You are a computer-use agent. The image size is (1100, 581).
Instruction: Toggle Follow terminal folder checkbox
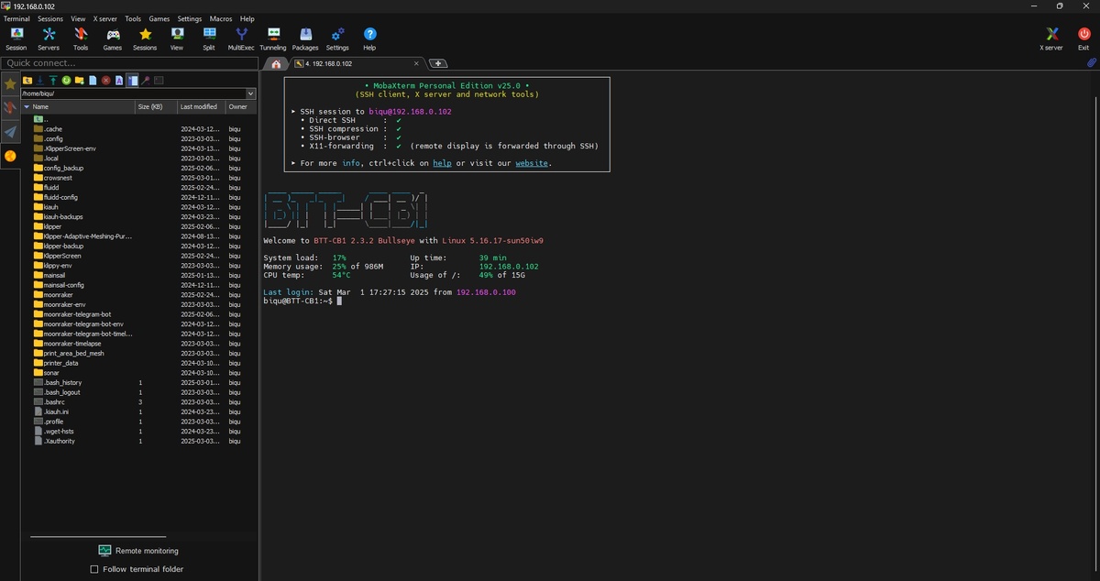click(x=94, y=569)
